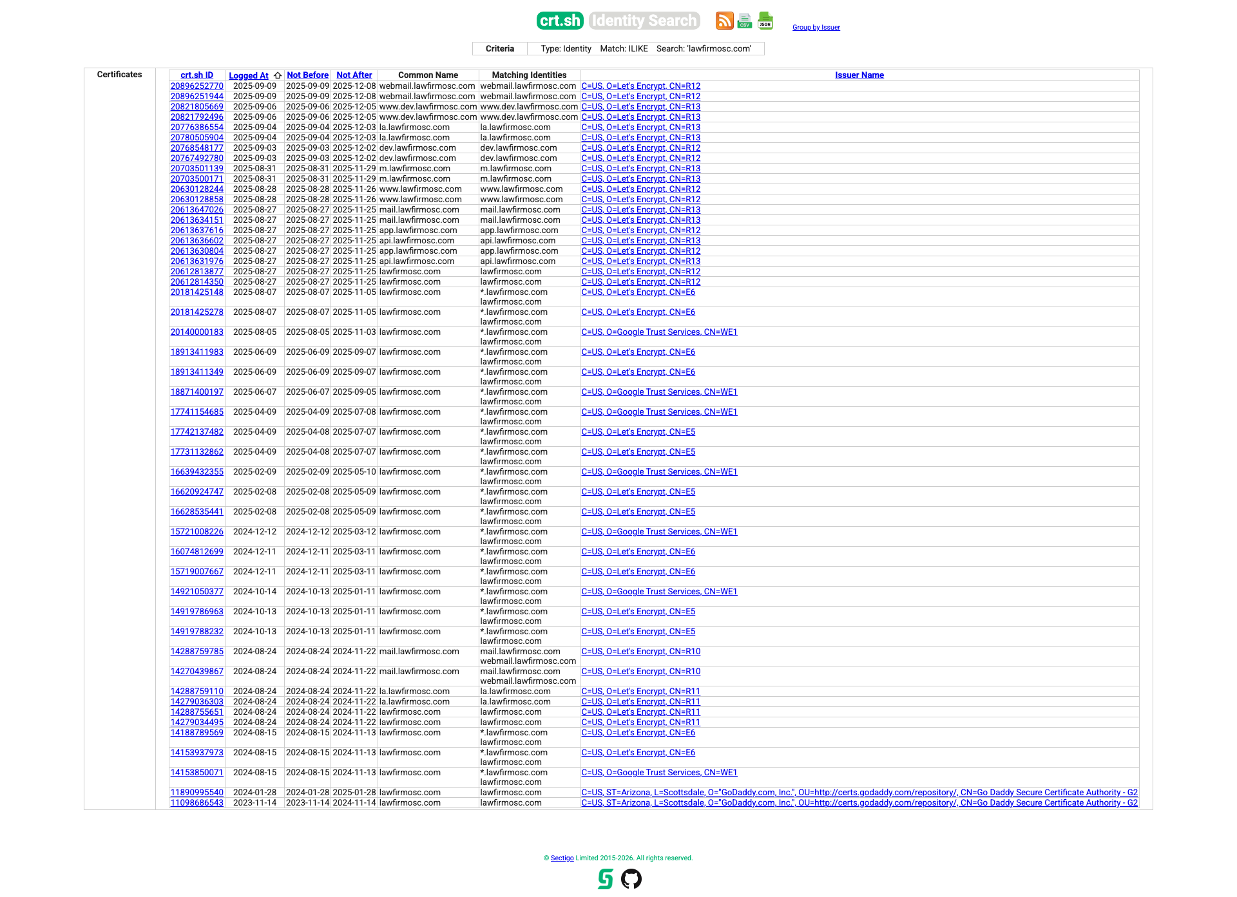Image resolution: width=1237 pixels, height=897 pixels.
Task: Download results via JSON icon
Action: pos(765,21)
